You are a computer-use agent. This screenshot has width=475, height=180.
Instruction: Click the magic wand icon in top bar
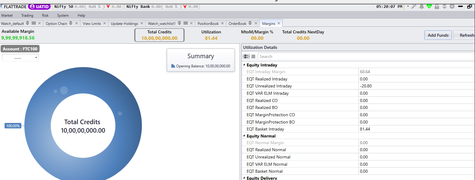pos(414,6)
